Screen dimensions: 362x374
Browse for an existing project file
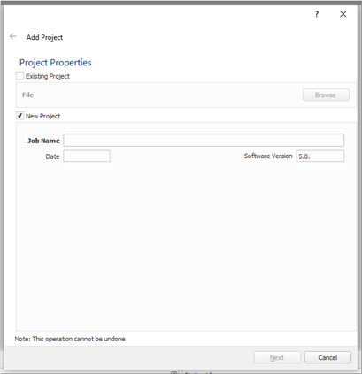coord(326,95)
